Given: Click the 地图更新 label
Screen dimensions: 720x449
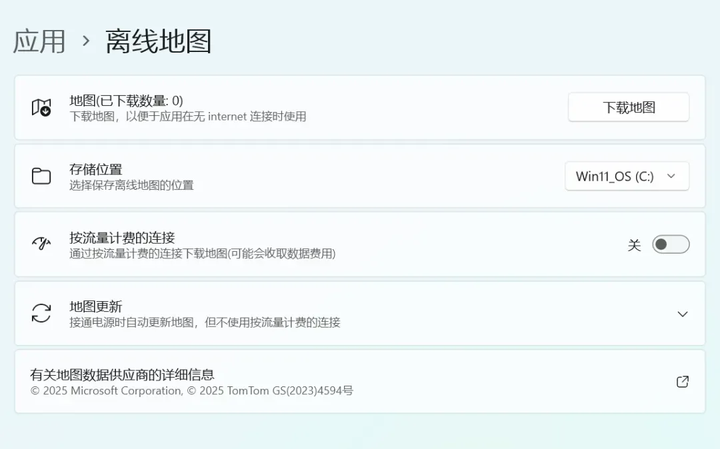Looking at the screenshot, I should tap(95, 306).
